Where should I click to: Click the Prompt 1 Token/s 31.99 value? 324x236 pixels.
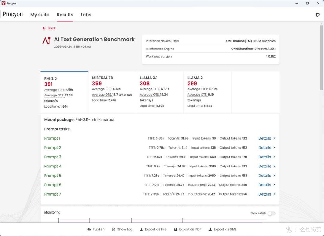tap(185, 138)
